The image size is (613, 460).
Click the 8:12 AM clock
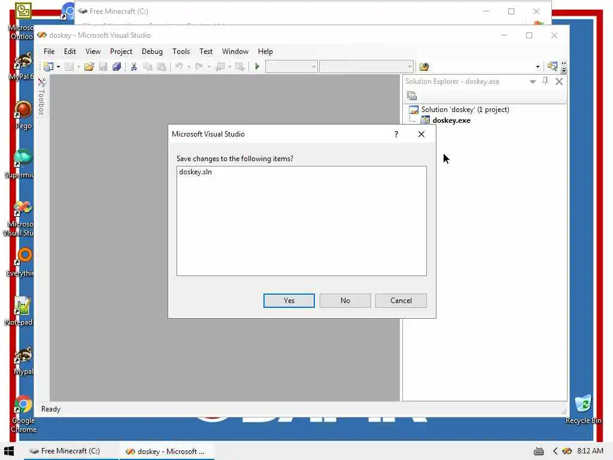click(590, 450)
